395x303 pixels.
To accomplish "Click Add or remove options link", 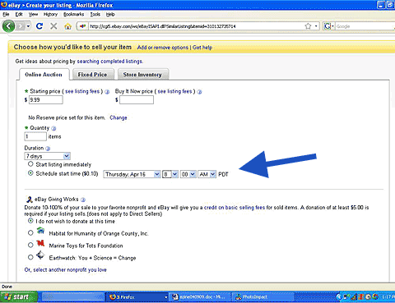I will click(x=163, y=48).
